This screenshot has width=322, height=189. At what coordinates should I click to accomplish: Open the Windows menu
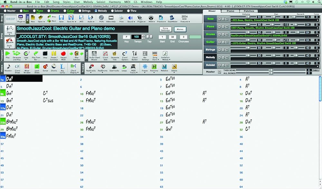(147, 2)
